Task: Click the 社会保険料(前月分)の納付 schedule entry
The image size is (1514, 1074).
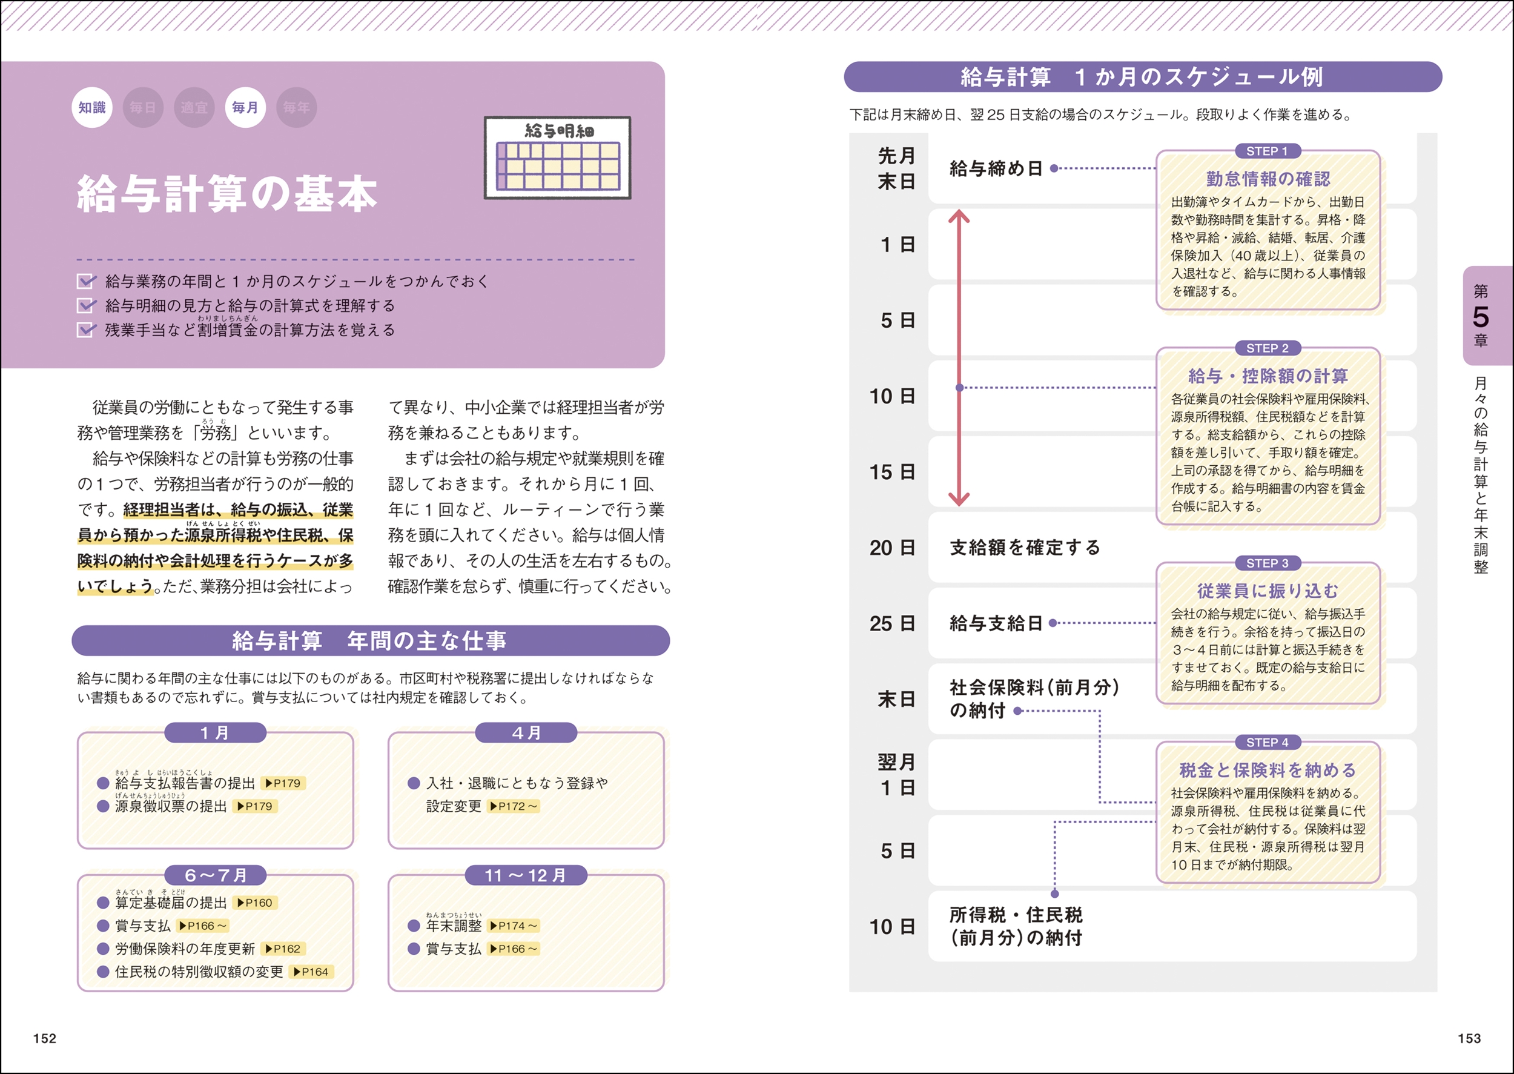Action: click(x=1034, y=698)
